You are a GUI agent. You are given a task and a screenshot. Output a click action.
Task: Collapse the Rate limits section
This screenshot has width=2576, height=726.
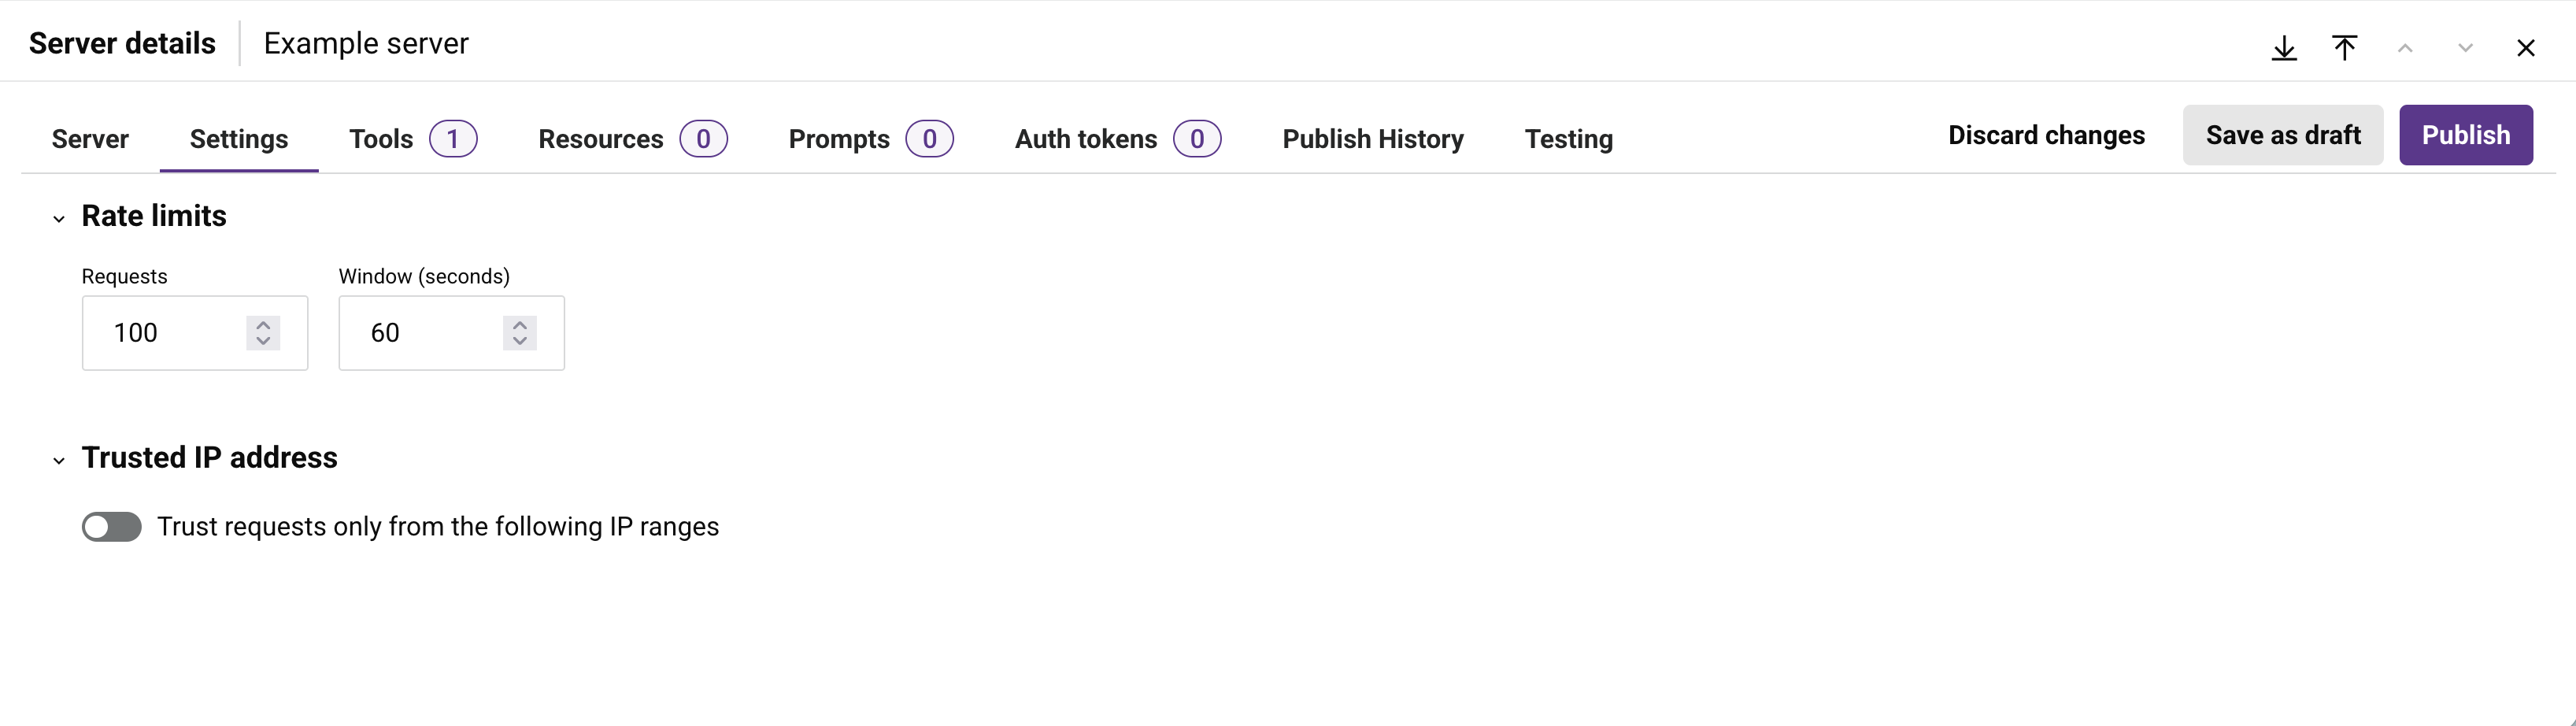coord(59,218)
